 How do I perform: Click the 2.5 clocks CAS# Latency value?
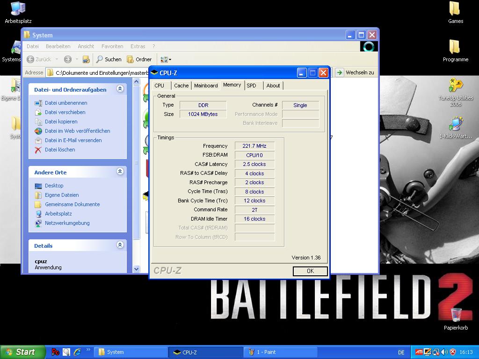254,164
